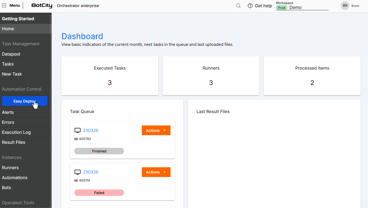Image resolution: width=368 pixels, height=208 pixels.
Task: Click the search magnifier icon in top bar
Action: point(238,5)
